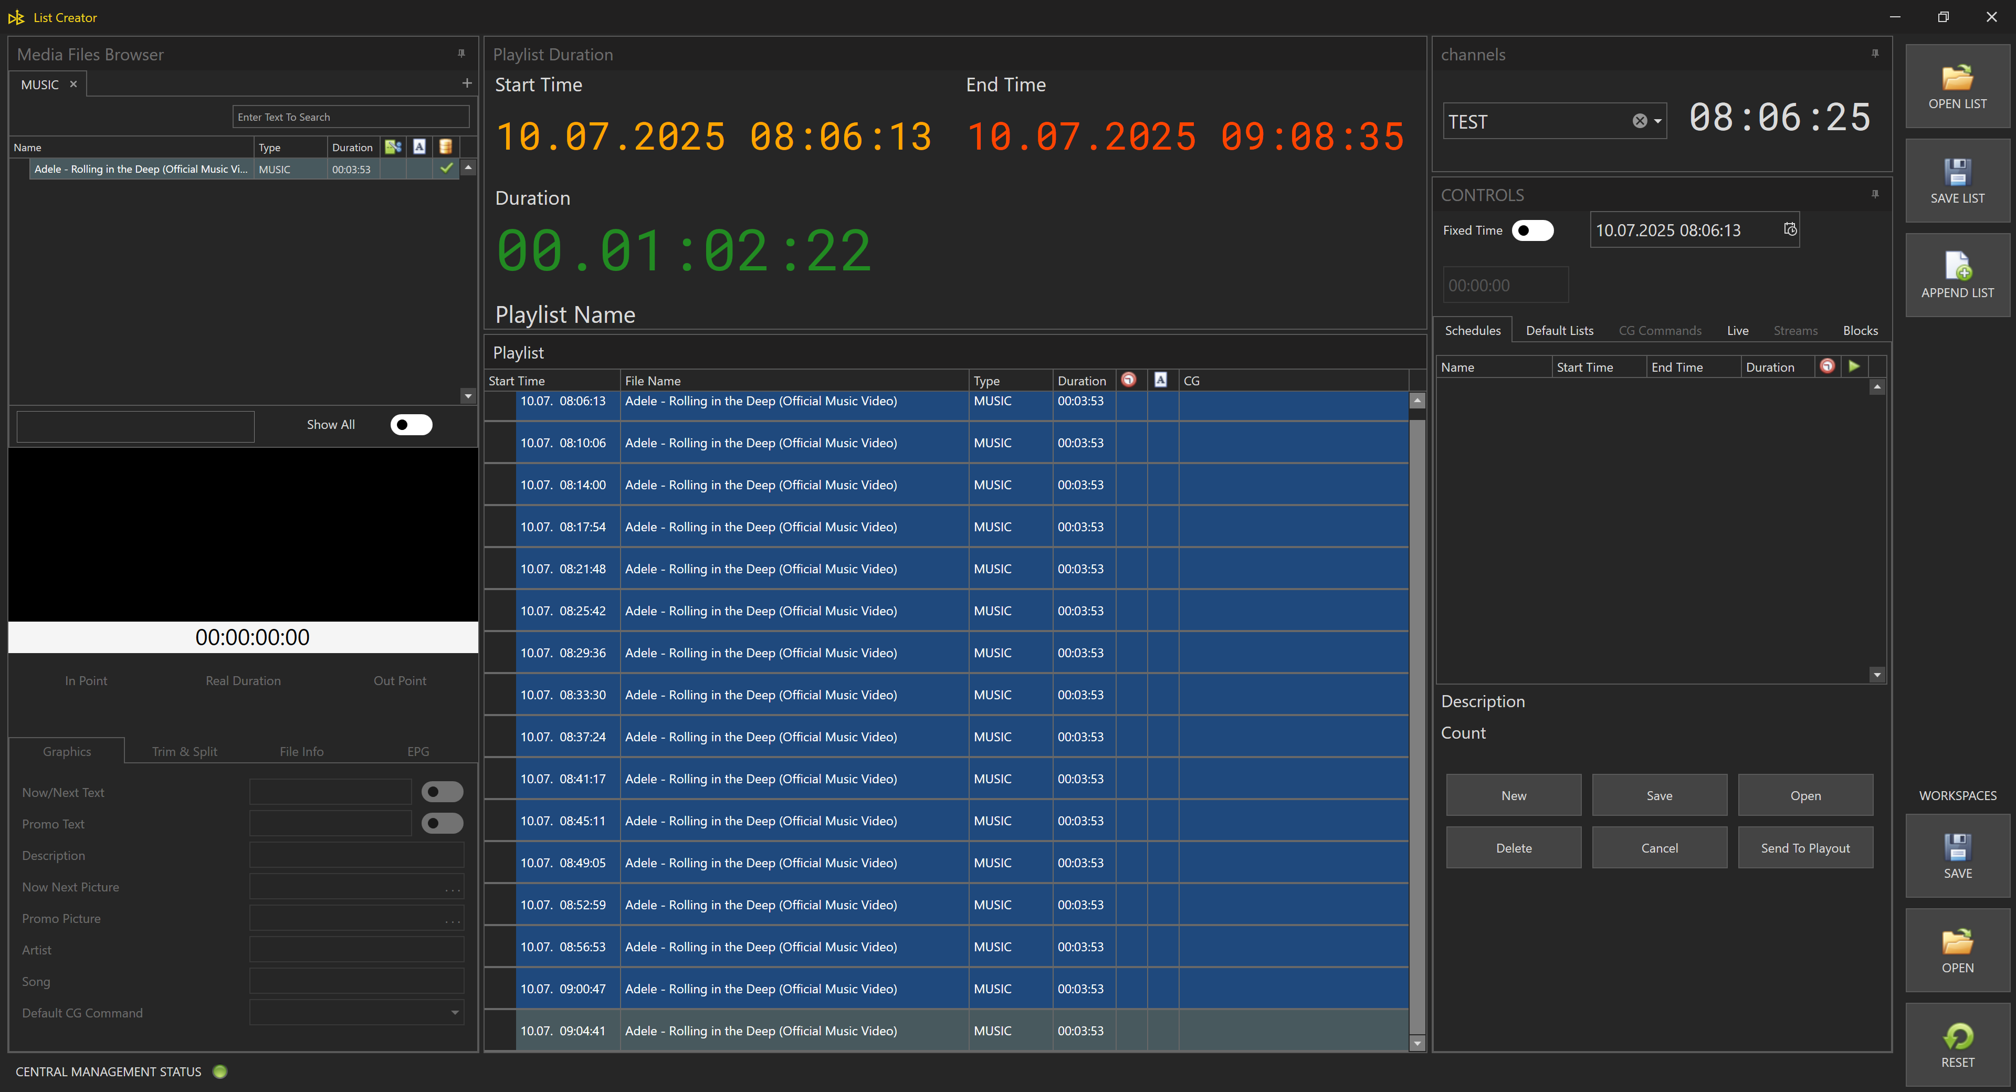Click the database column icon in media browser header
Image resolution: width=2016 pixels, height=1092 pixels.
coord(445,146)
